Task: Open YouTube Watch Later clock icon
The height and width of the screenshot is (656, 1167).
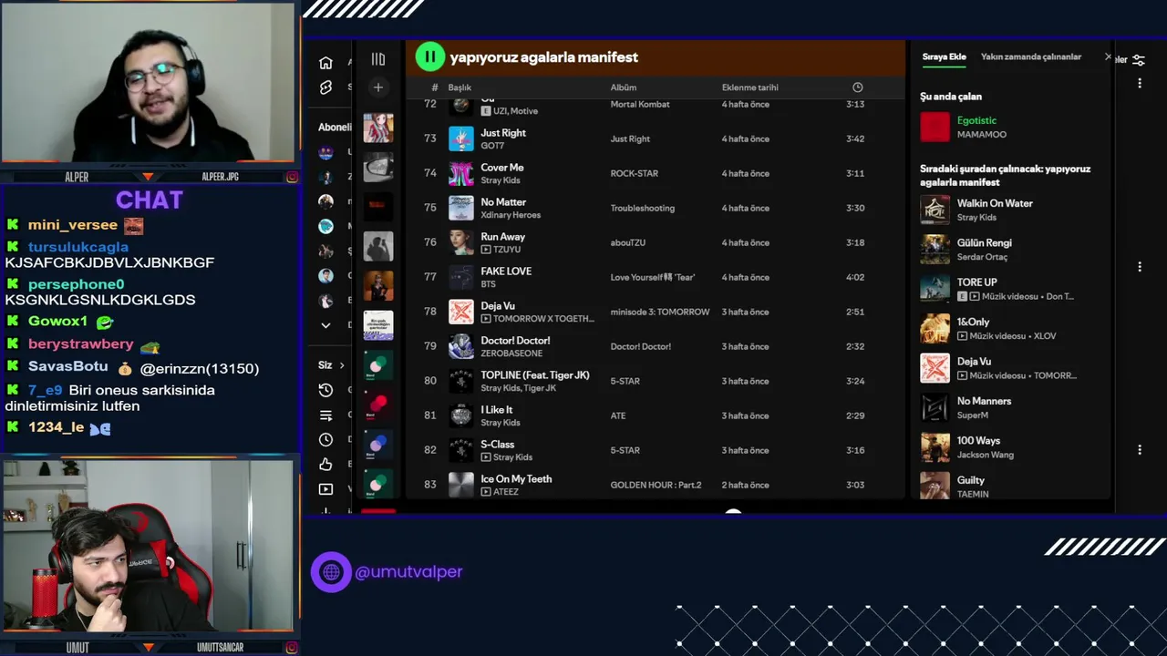Action: [x=325, y=439]
